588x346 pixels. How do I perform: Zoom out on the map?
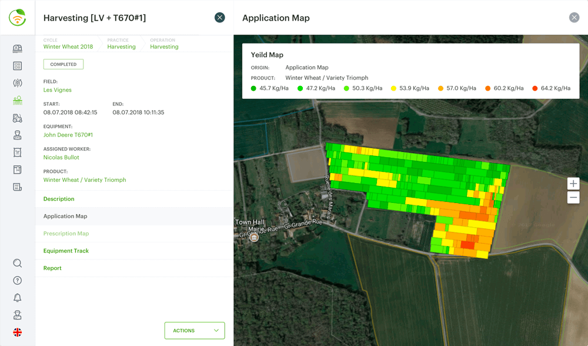573,198
